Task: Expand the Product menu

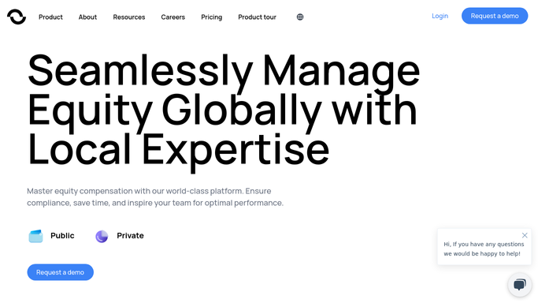Action: 50,17
